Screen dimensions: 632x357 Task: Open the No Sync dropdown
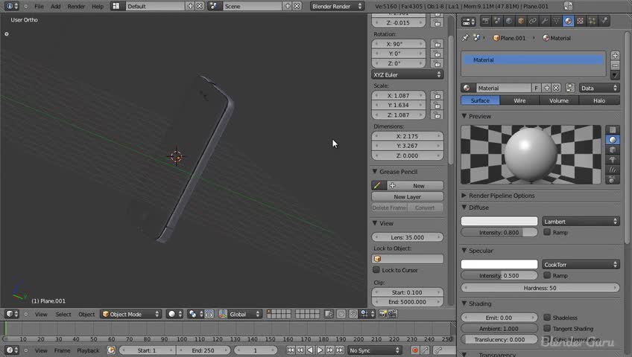375,350
